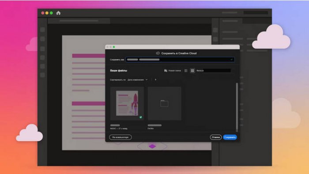309x174 pixels.
Task: Select the top tool in left toolbar
Action: [x=42, y=30]
